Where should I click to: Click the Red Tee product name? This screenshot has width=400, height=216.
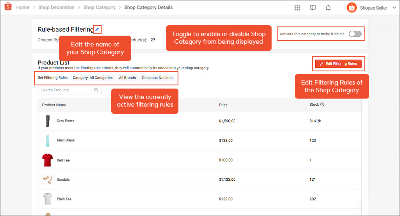[x=63, y=160]
